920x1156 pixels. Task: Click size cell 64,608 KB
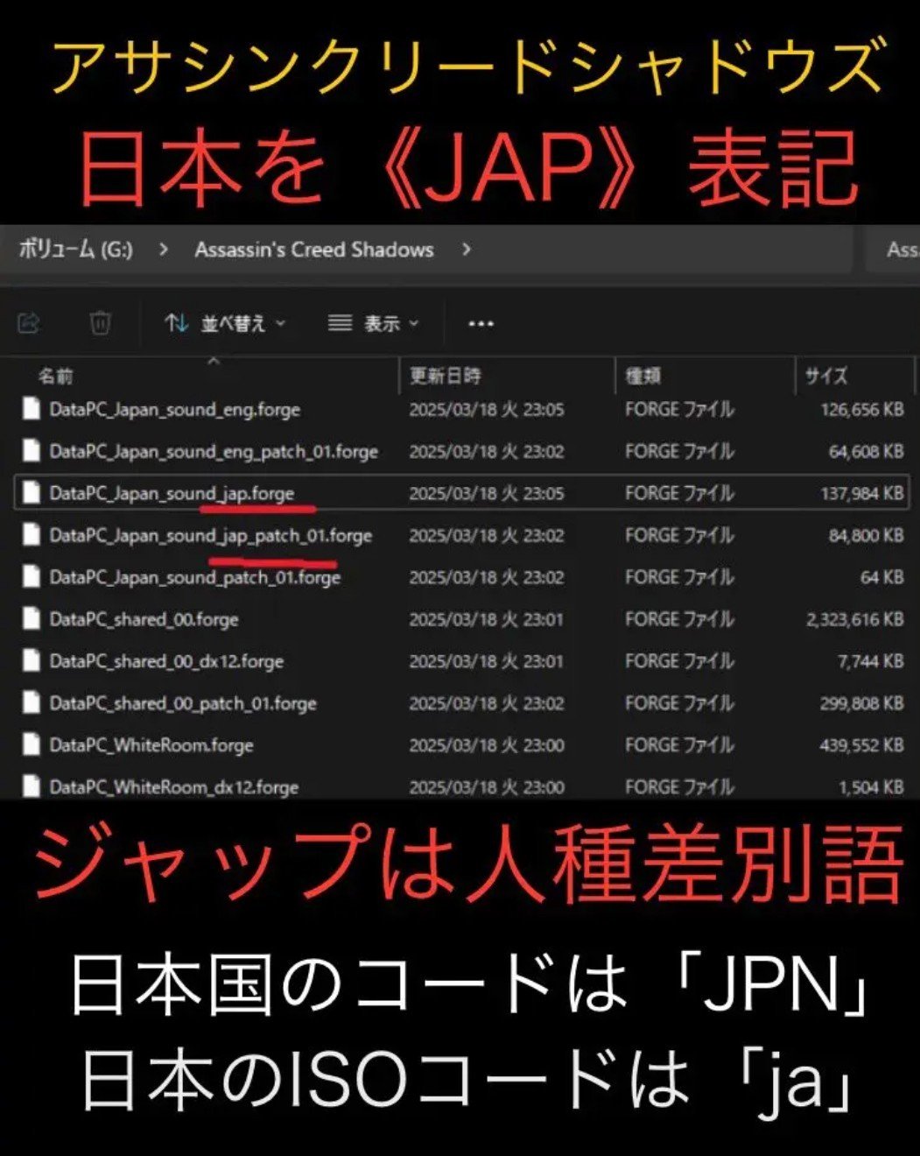(x=867, y=451)
